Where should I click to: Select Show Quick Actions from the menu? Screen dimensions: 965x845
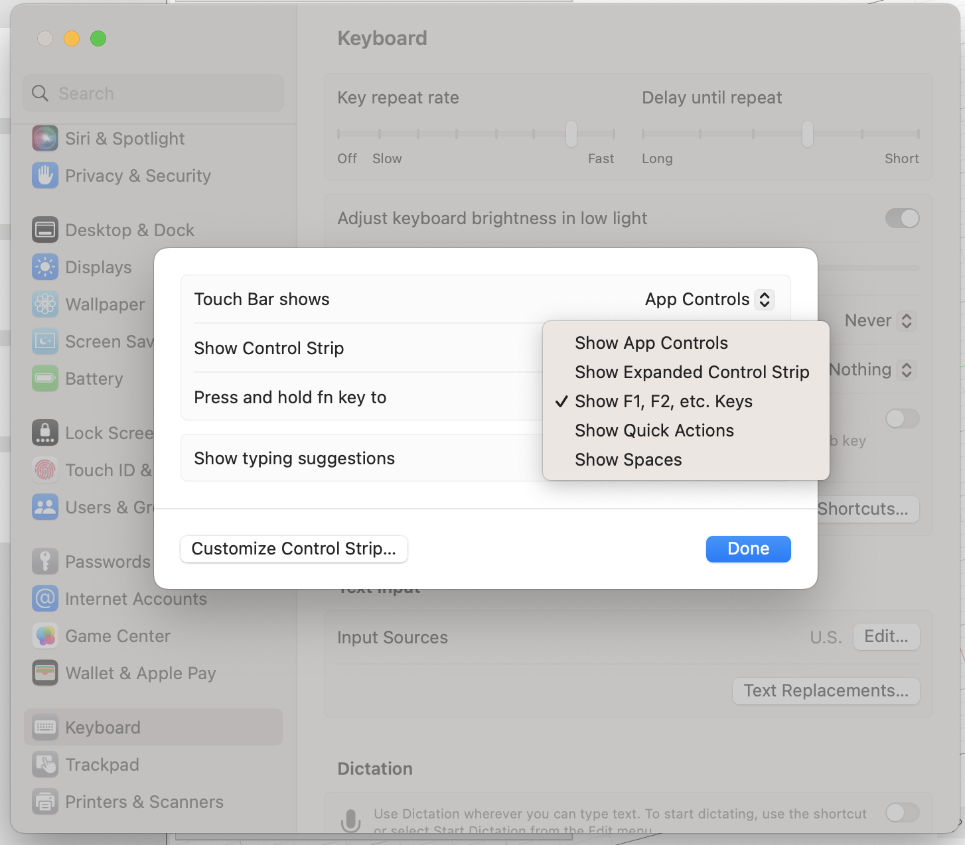(x=654, y=430)
